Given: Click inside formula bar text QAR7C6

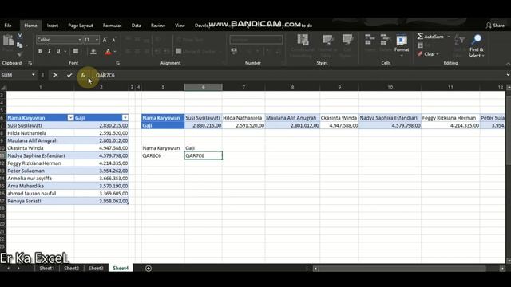Looking at the screenshot, I should pyautogui.click(x=105, y=75).
